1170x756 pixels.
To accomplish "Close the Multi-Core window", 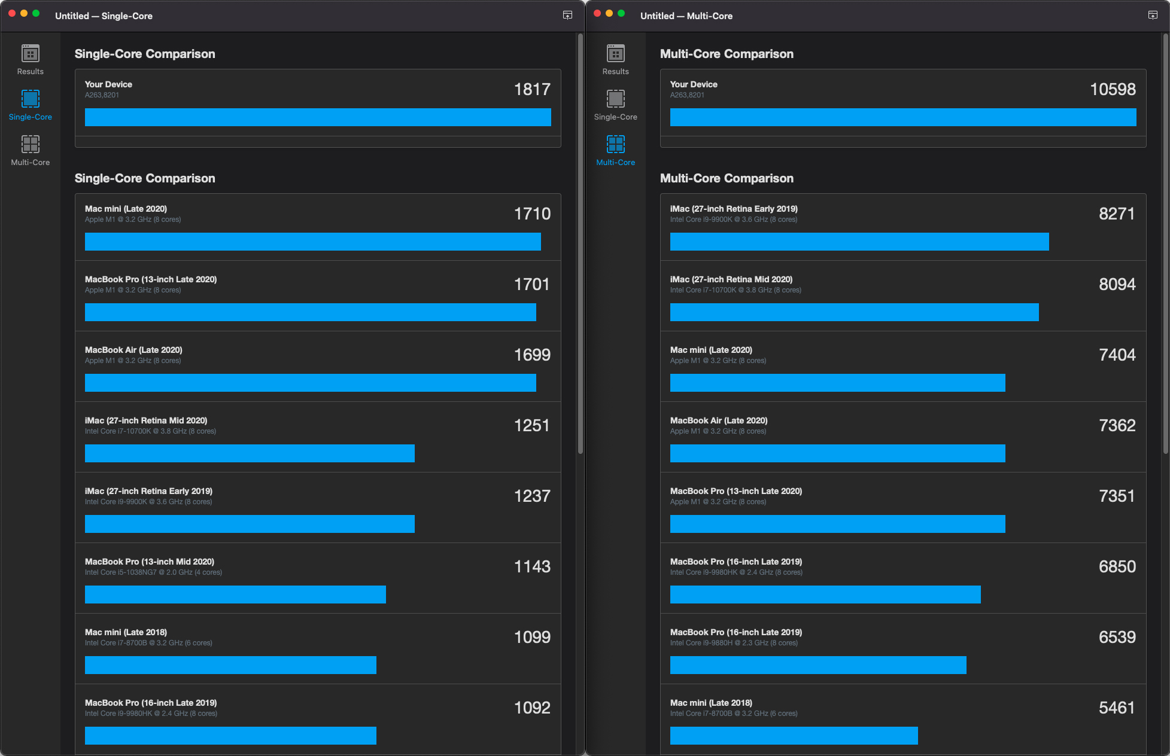I will (597, 13).
